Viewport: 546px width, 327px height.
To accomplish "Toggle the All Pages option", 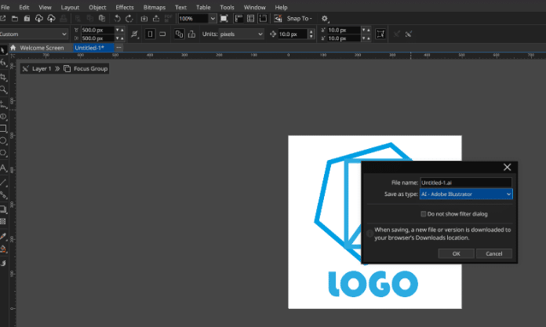I will [x=179, y=34].
